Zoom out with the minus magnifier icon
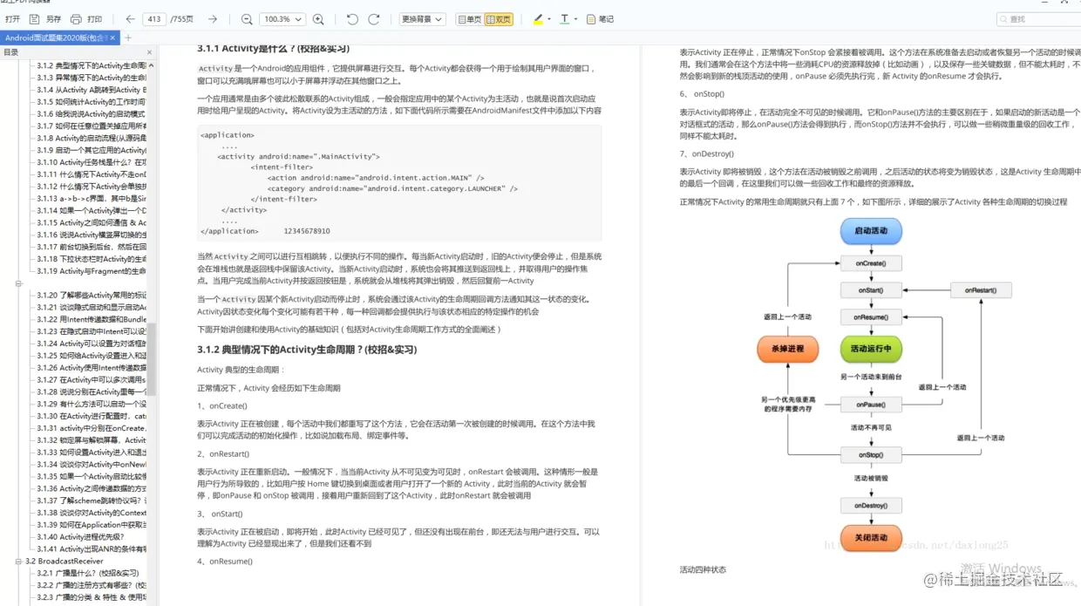The height and width of the screenshot is (606, 1081). tap(246, 19)
